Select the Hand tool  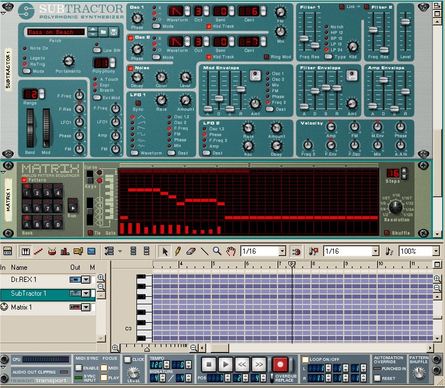[231, 251]
